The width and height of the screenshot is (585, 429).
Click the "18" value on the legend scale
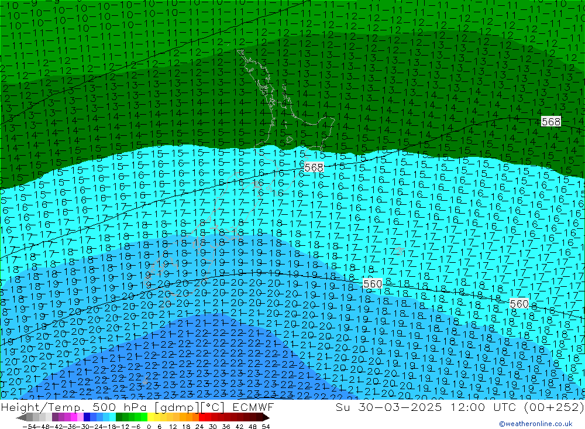coord(186,427)
